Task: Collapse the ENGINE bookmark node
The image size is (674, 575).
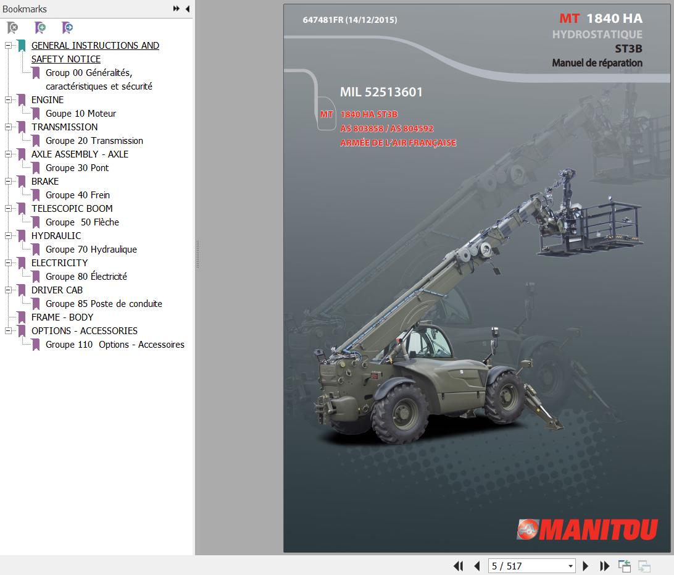Action: (x=8, y=100)
